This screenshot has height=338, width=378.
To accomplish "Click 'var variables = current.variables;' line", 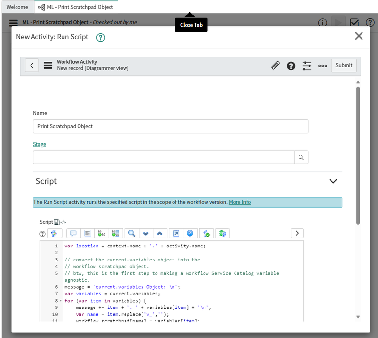I will (x=112, y=293).
